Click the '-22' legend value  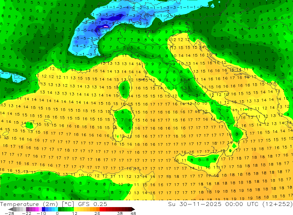pyautogui.click(x=27, y=213)
